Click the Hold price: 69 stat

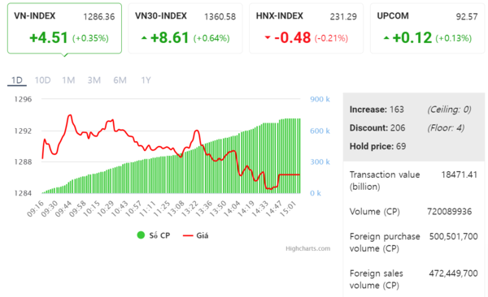coord(377,146)
